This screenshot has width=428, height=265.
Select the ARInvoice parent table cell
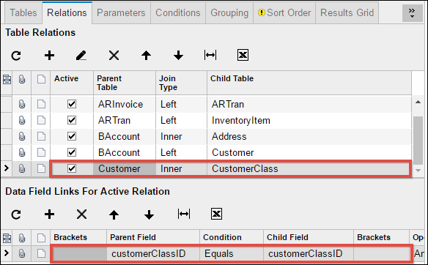125,104
